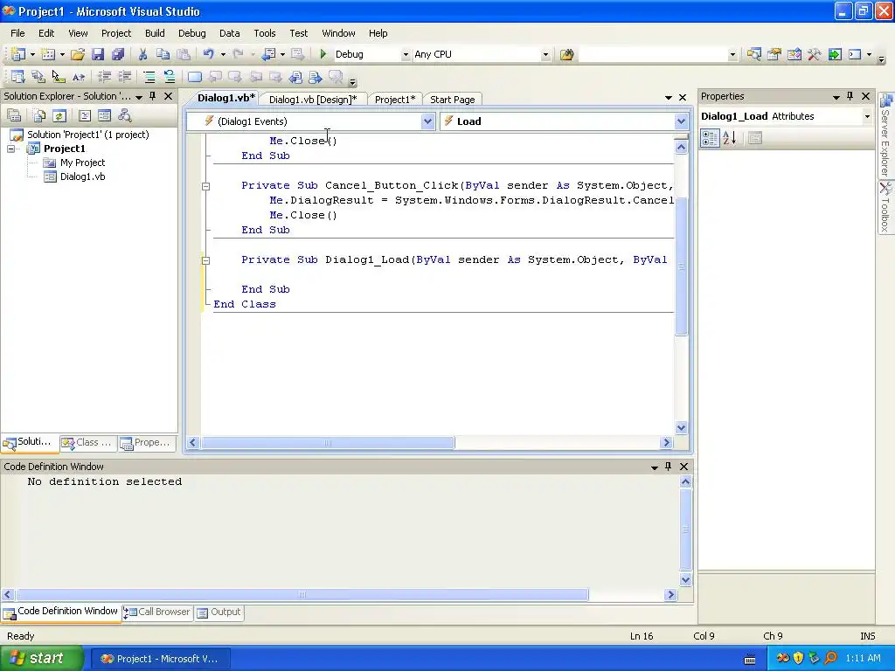Screen dimensions: 895x671
Task: Switch to the Dialog1.vb [Design]* tab
Action: coord(313,100)
